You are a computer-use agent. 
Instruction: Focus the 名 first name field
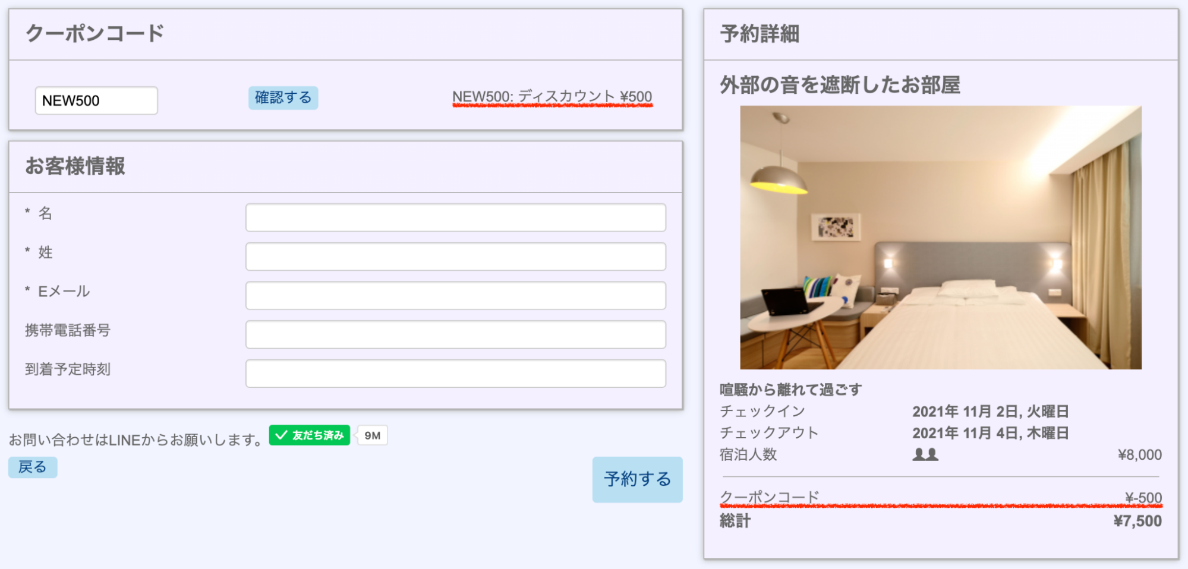[455, 217]
